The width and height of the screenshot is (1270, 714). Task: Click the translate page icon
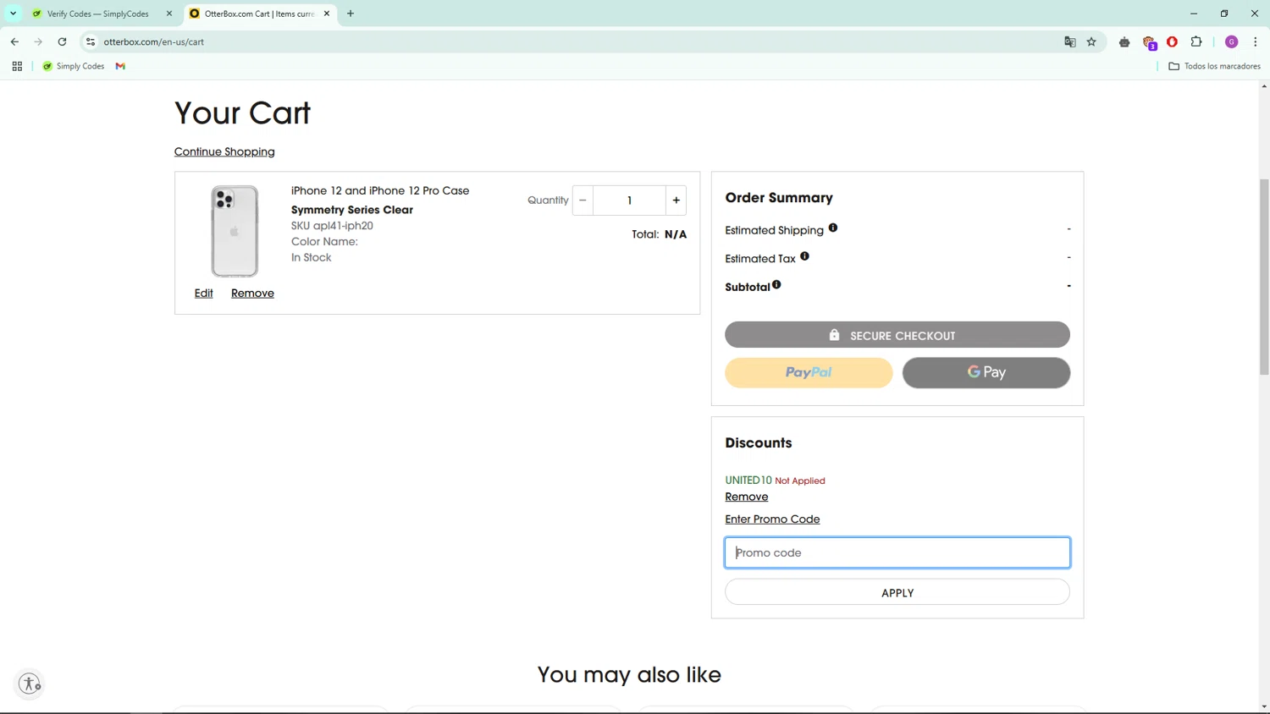pyautogui.click(x=1070, y=41)
